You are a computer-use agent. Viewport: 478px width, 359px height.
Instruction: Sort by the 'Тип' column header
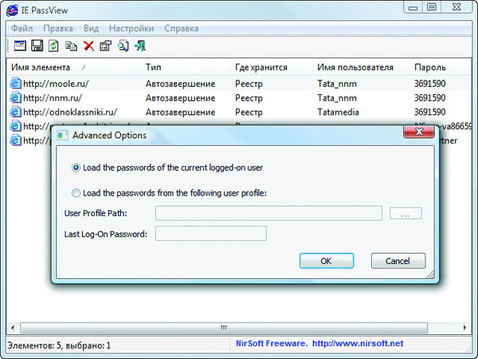[x=186, y=67]
